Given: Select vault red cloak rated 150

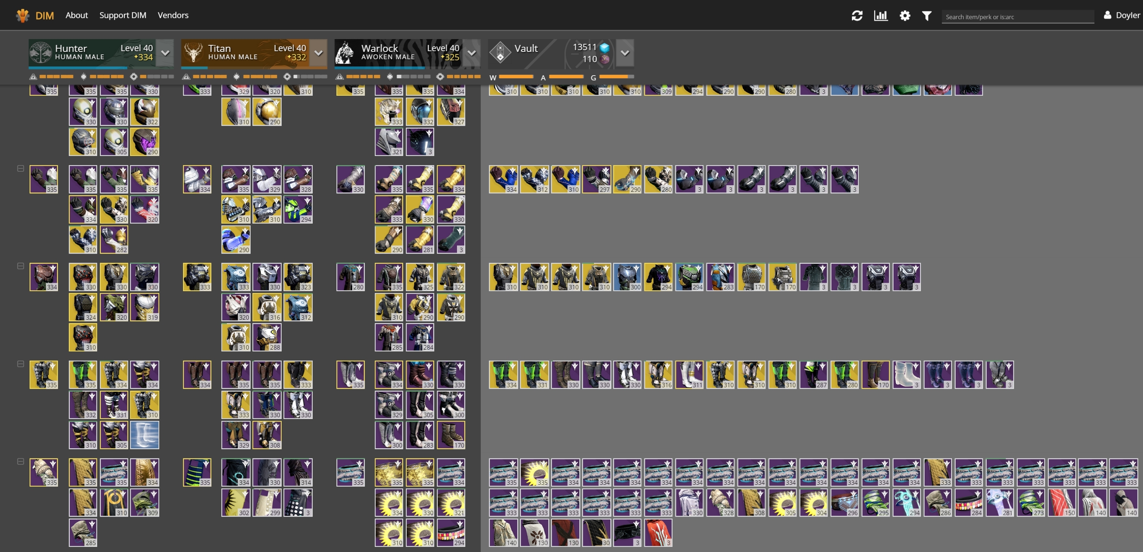Looking at the screenshot, I should 1062,502.
